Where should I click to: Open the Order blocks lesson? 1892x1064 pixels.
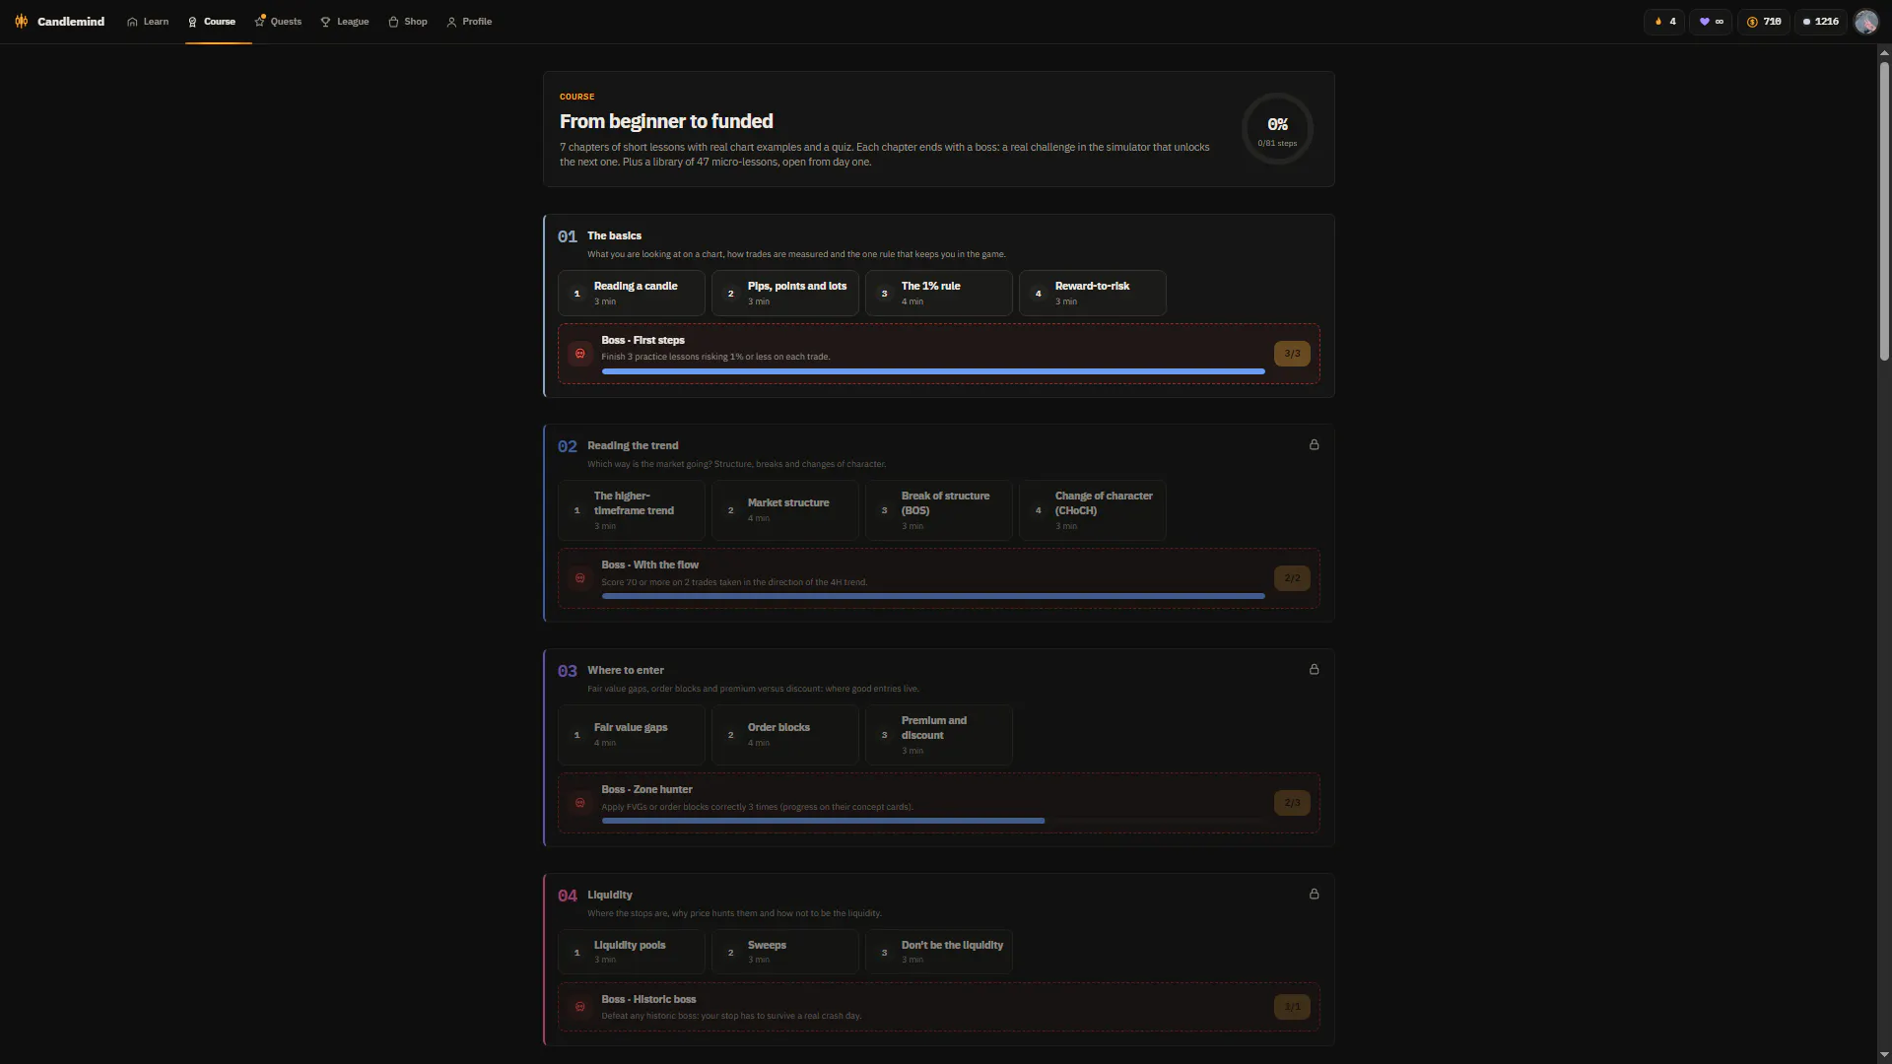[x=785, y=735]
